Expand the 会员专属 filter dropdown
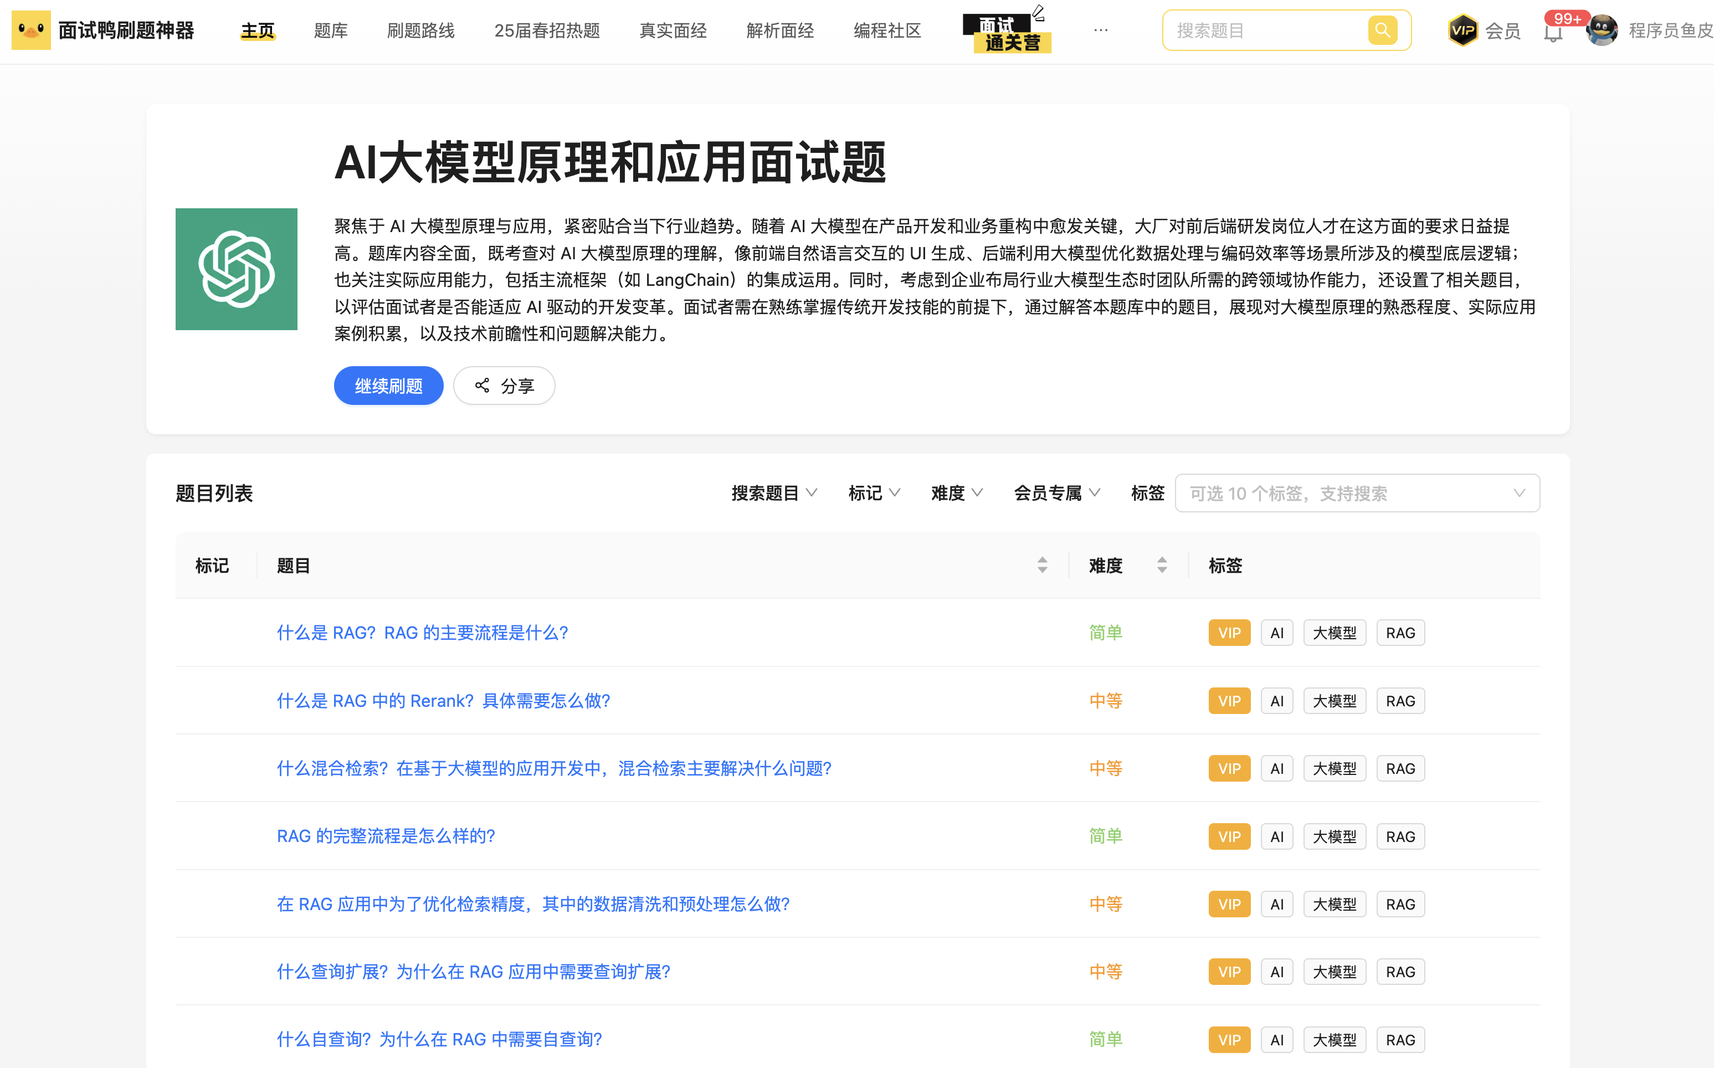The height and width of the screenshot is (1068, 1714). point(1056,493)
